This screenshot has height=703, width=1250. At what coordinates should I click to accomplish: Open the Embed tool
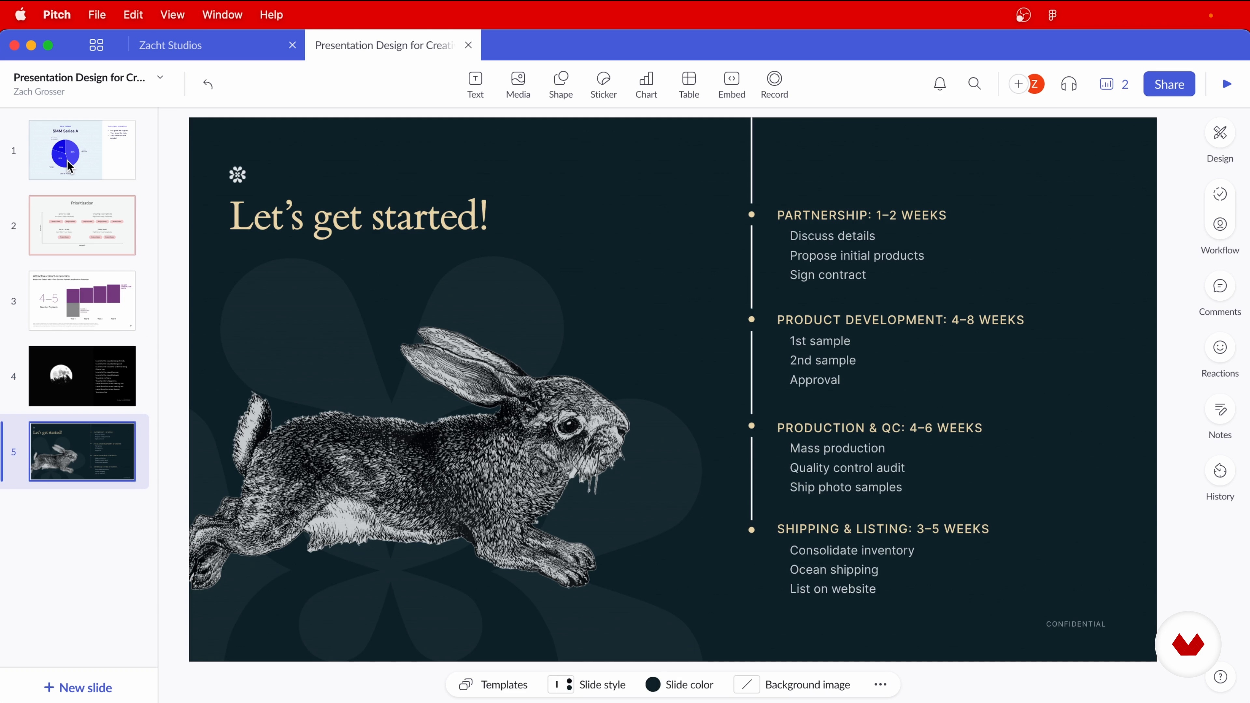click(x=731, y=85)
